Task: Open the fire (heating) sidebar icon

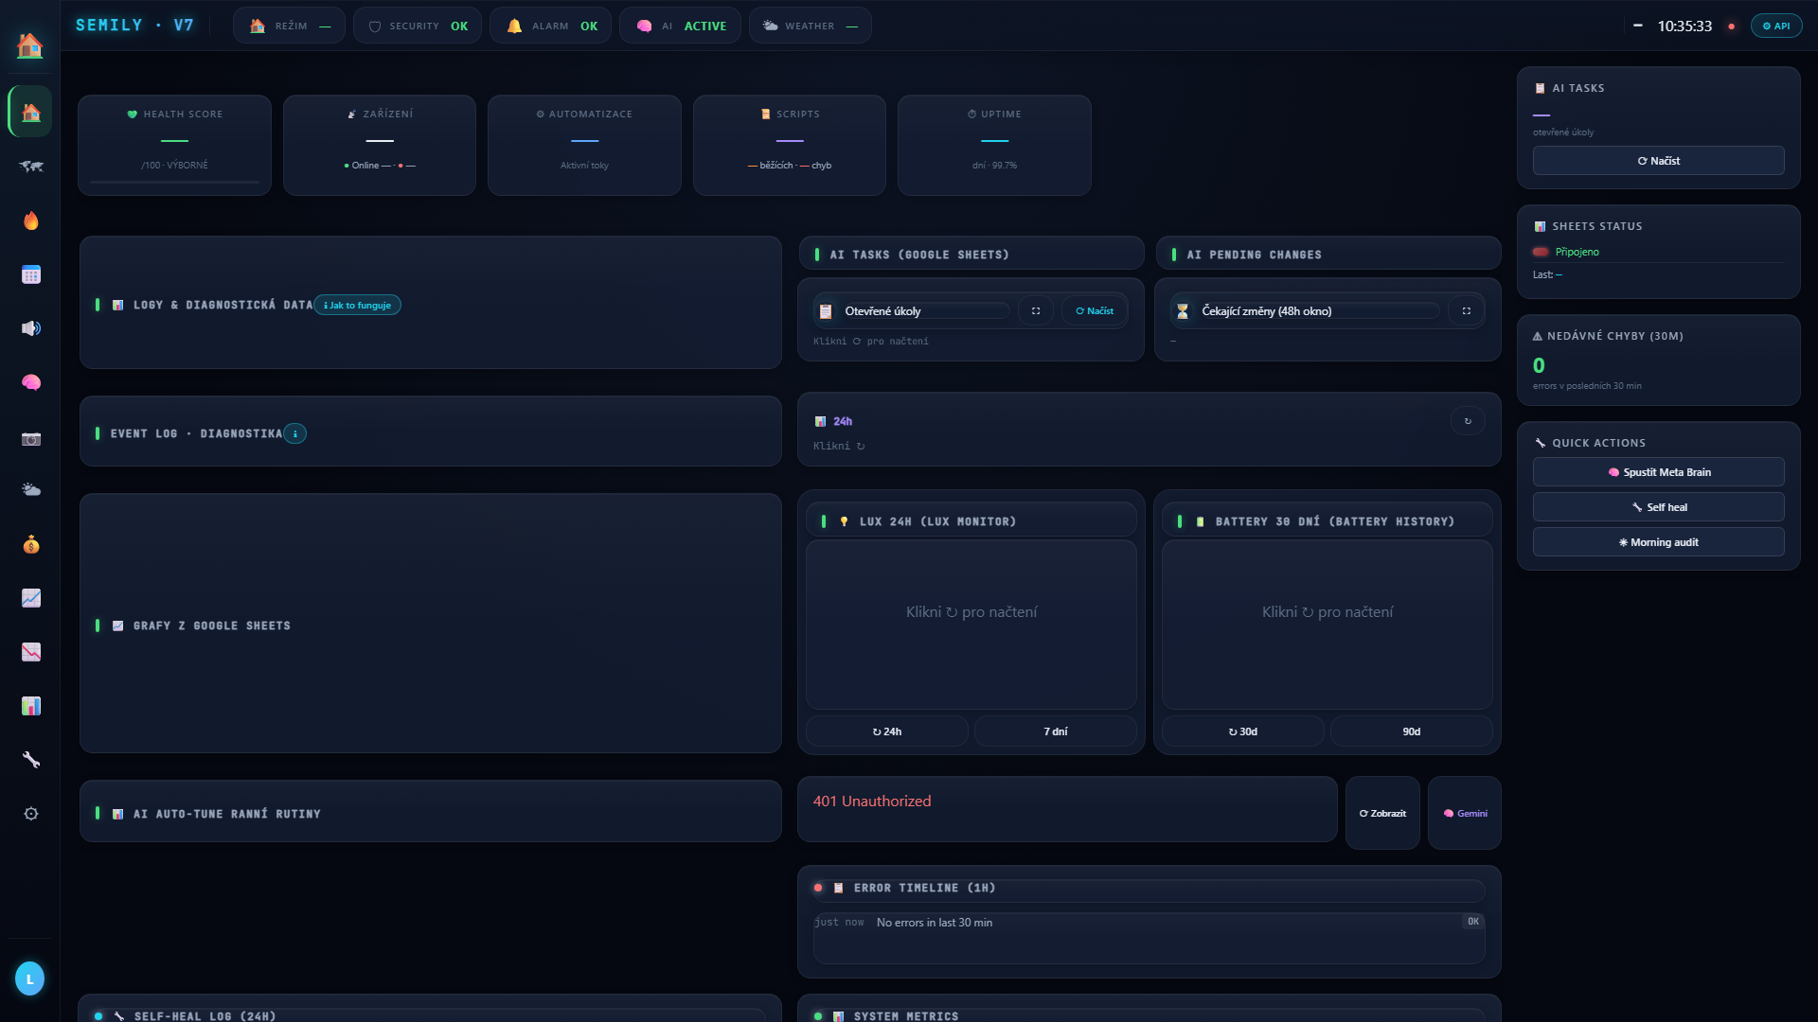Action: (30, 220)
